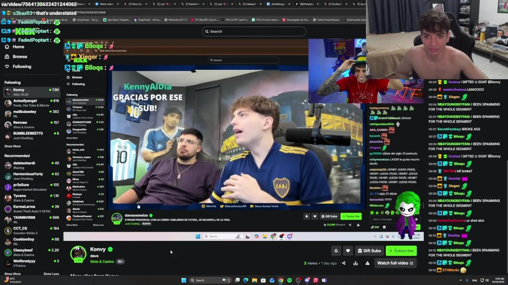
Task: Open Discord from taskbar
Action: [x=307, y=280]
